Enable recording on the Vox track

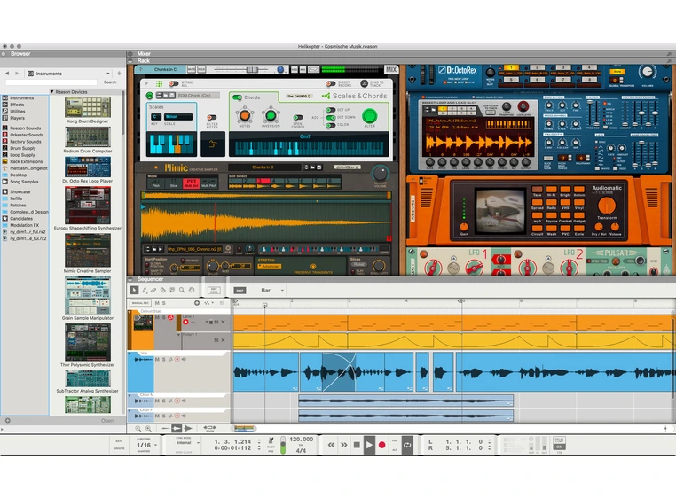point(177,359)
